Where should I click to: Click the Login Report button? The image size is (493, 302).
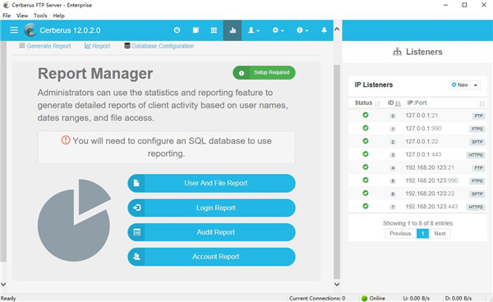(211, 208)
